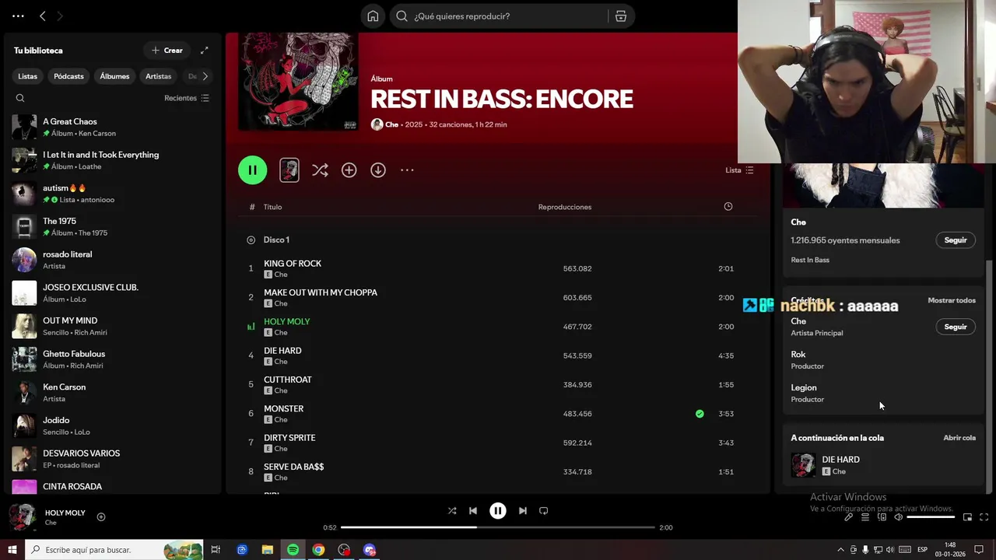Open Windows Start menu
Screen dimensions: 996x560
[12, 550]
